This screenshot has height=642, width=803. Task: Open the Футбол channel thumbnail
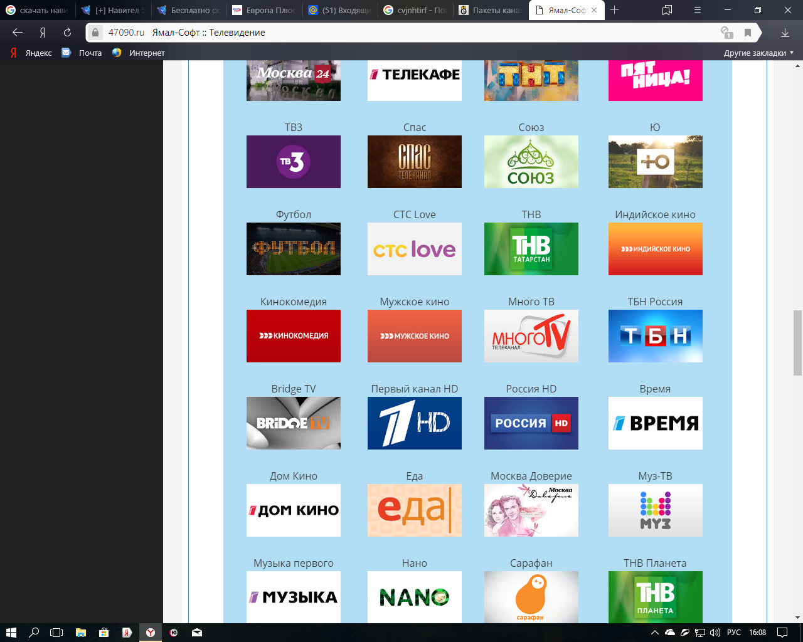click(294, 249)
